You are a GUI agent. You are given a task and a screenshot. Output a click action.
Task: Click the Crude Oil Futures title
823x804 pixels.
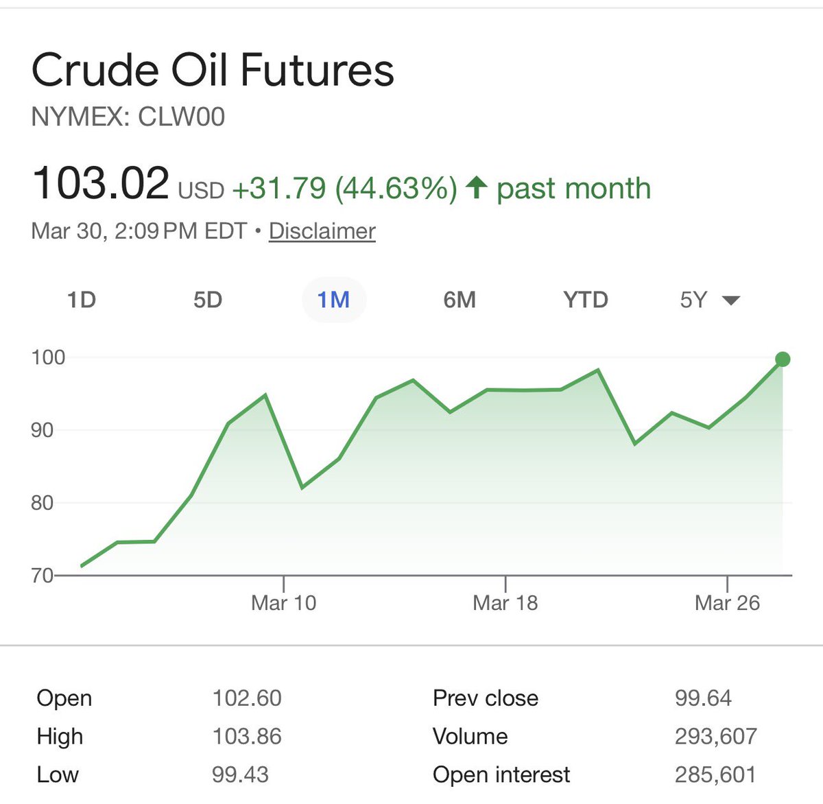(x=213, y=71)
